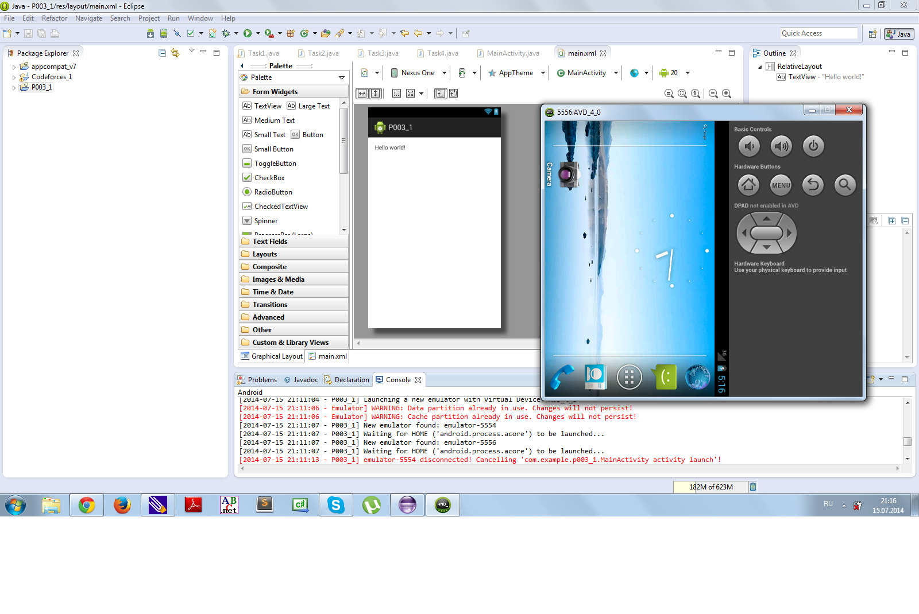Click the Java perspective button
The height and width of the screenshot is (614, 919).
coord(899,34)
